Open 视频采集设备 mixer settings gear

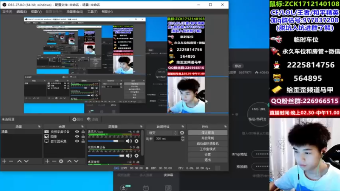136,156
